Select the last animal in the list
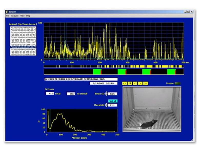 tap(23, 54)
